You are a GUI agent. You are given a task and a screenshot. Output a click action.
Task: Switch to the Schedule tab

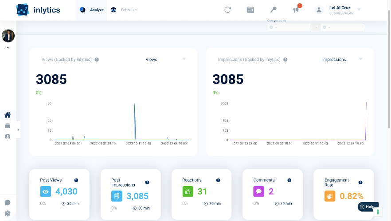pos(124,10)
